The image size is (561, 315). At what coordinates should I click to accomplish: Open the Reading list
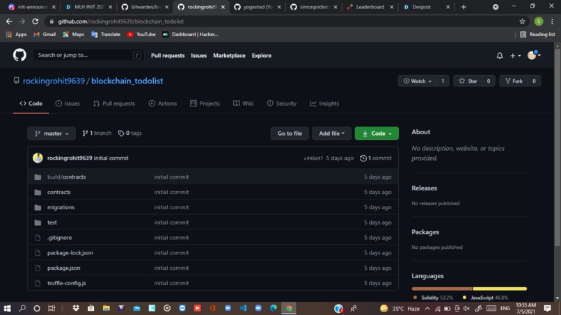(537, 34)
